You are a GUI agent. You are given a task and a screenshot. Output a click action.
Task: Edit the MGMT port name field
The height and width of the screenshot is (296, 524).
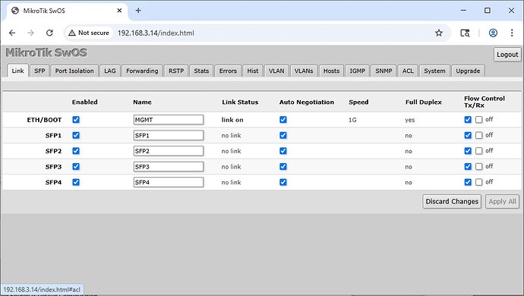click(169, 120)
